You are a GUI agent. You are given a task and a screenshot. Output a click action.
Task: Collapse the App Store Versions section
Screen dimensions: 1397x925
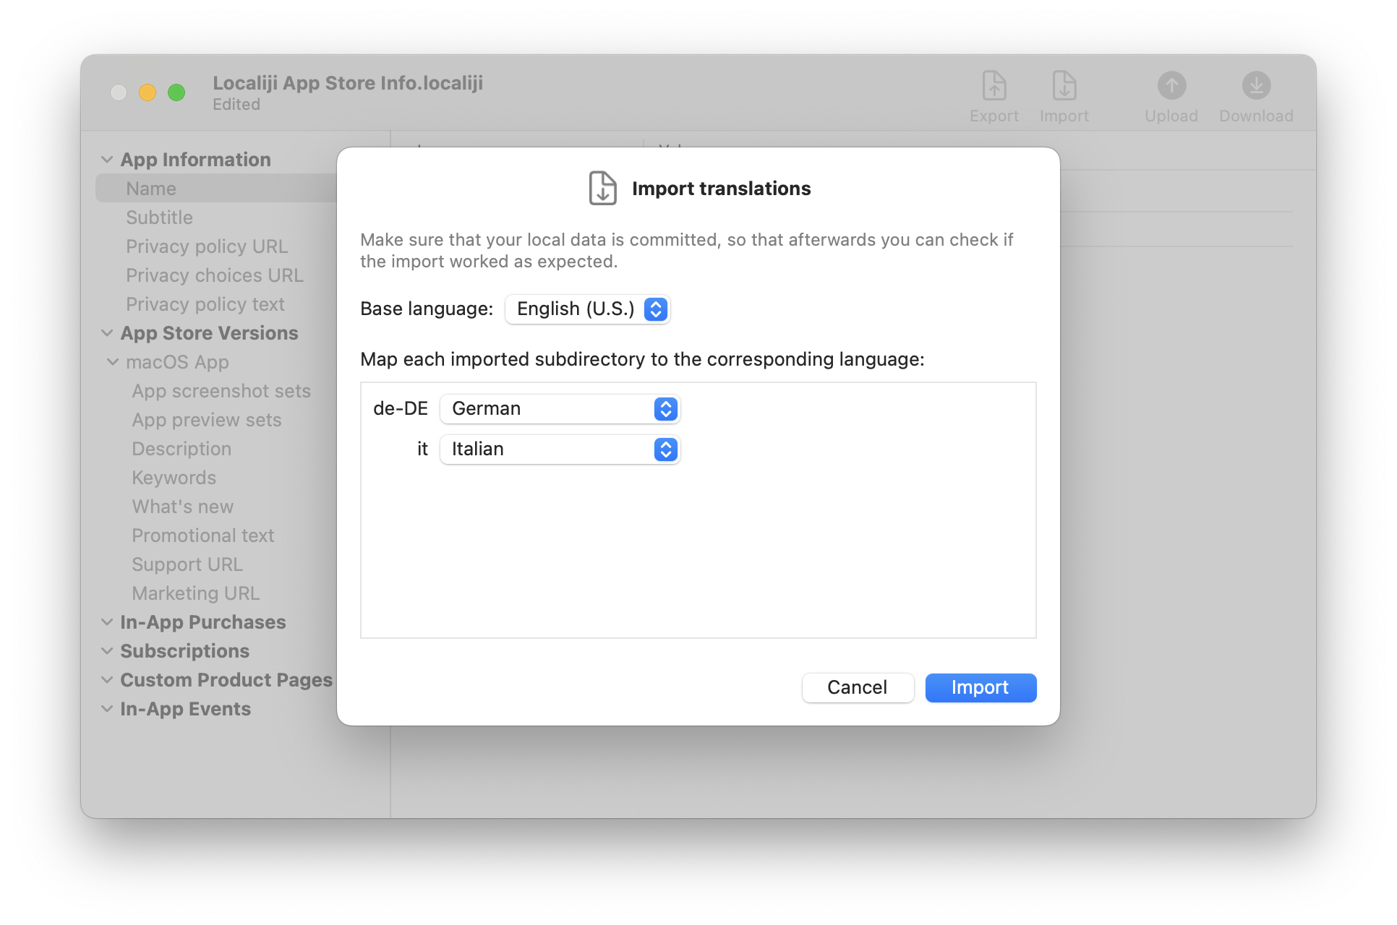click(x=107, y=332)
